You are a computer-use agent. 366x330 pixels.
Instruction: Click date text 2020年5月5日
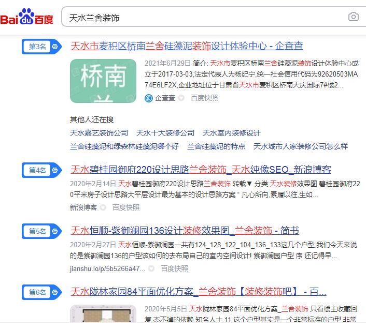click(x=166, y=309)
